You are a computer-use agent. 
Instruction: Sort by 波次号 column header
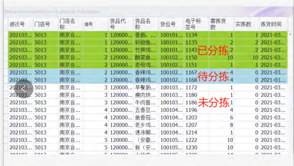click(20, 24)
